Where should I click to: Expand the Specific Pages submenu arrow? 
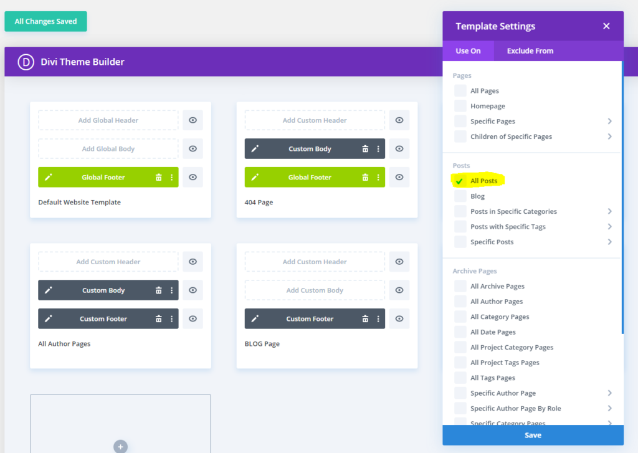[609, 122]
